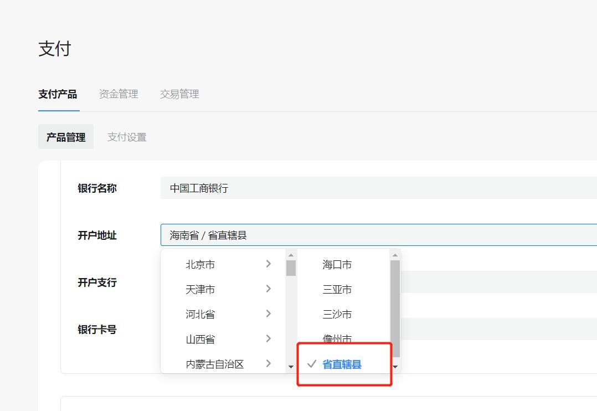Click province list scroll-down arrow
This screenshot has height=411, width=597.
pyautogui.click(x=291, y=367)
